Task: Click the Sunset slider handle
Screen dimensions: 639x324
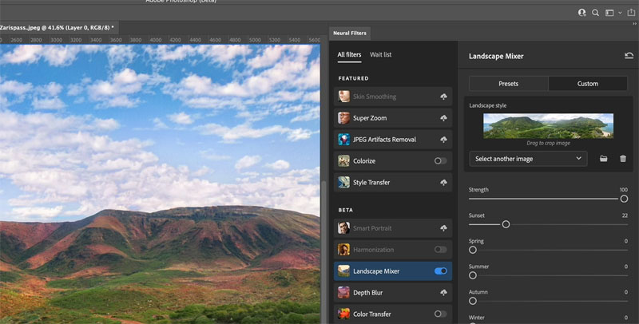Action: (x=506, y=224)
